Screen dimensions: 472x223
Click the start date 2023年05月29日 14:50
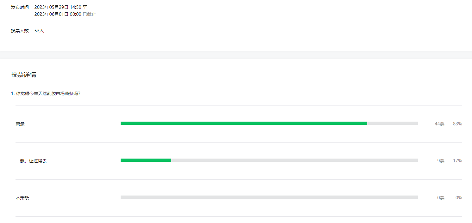pos(58,7)
